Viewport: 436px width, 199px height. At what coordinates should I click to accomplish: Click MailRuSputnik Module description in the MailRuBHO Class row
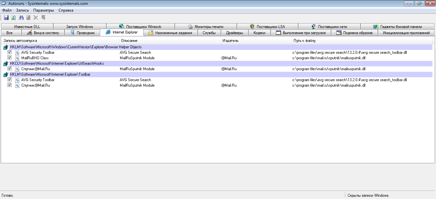137,58
